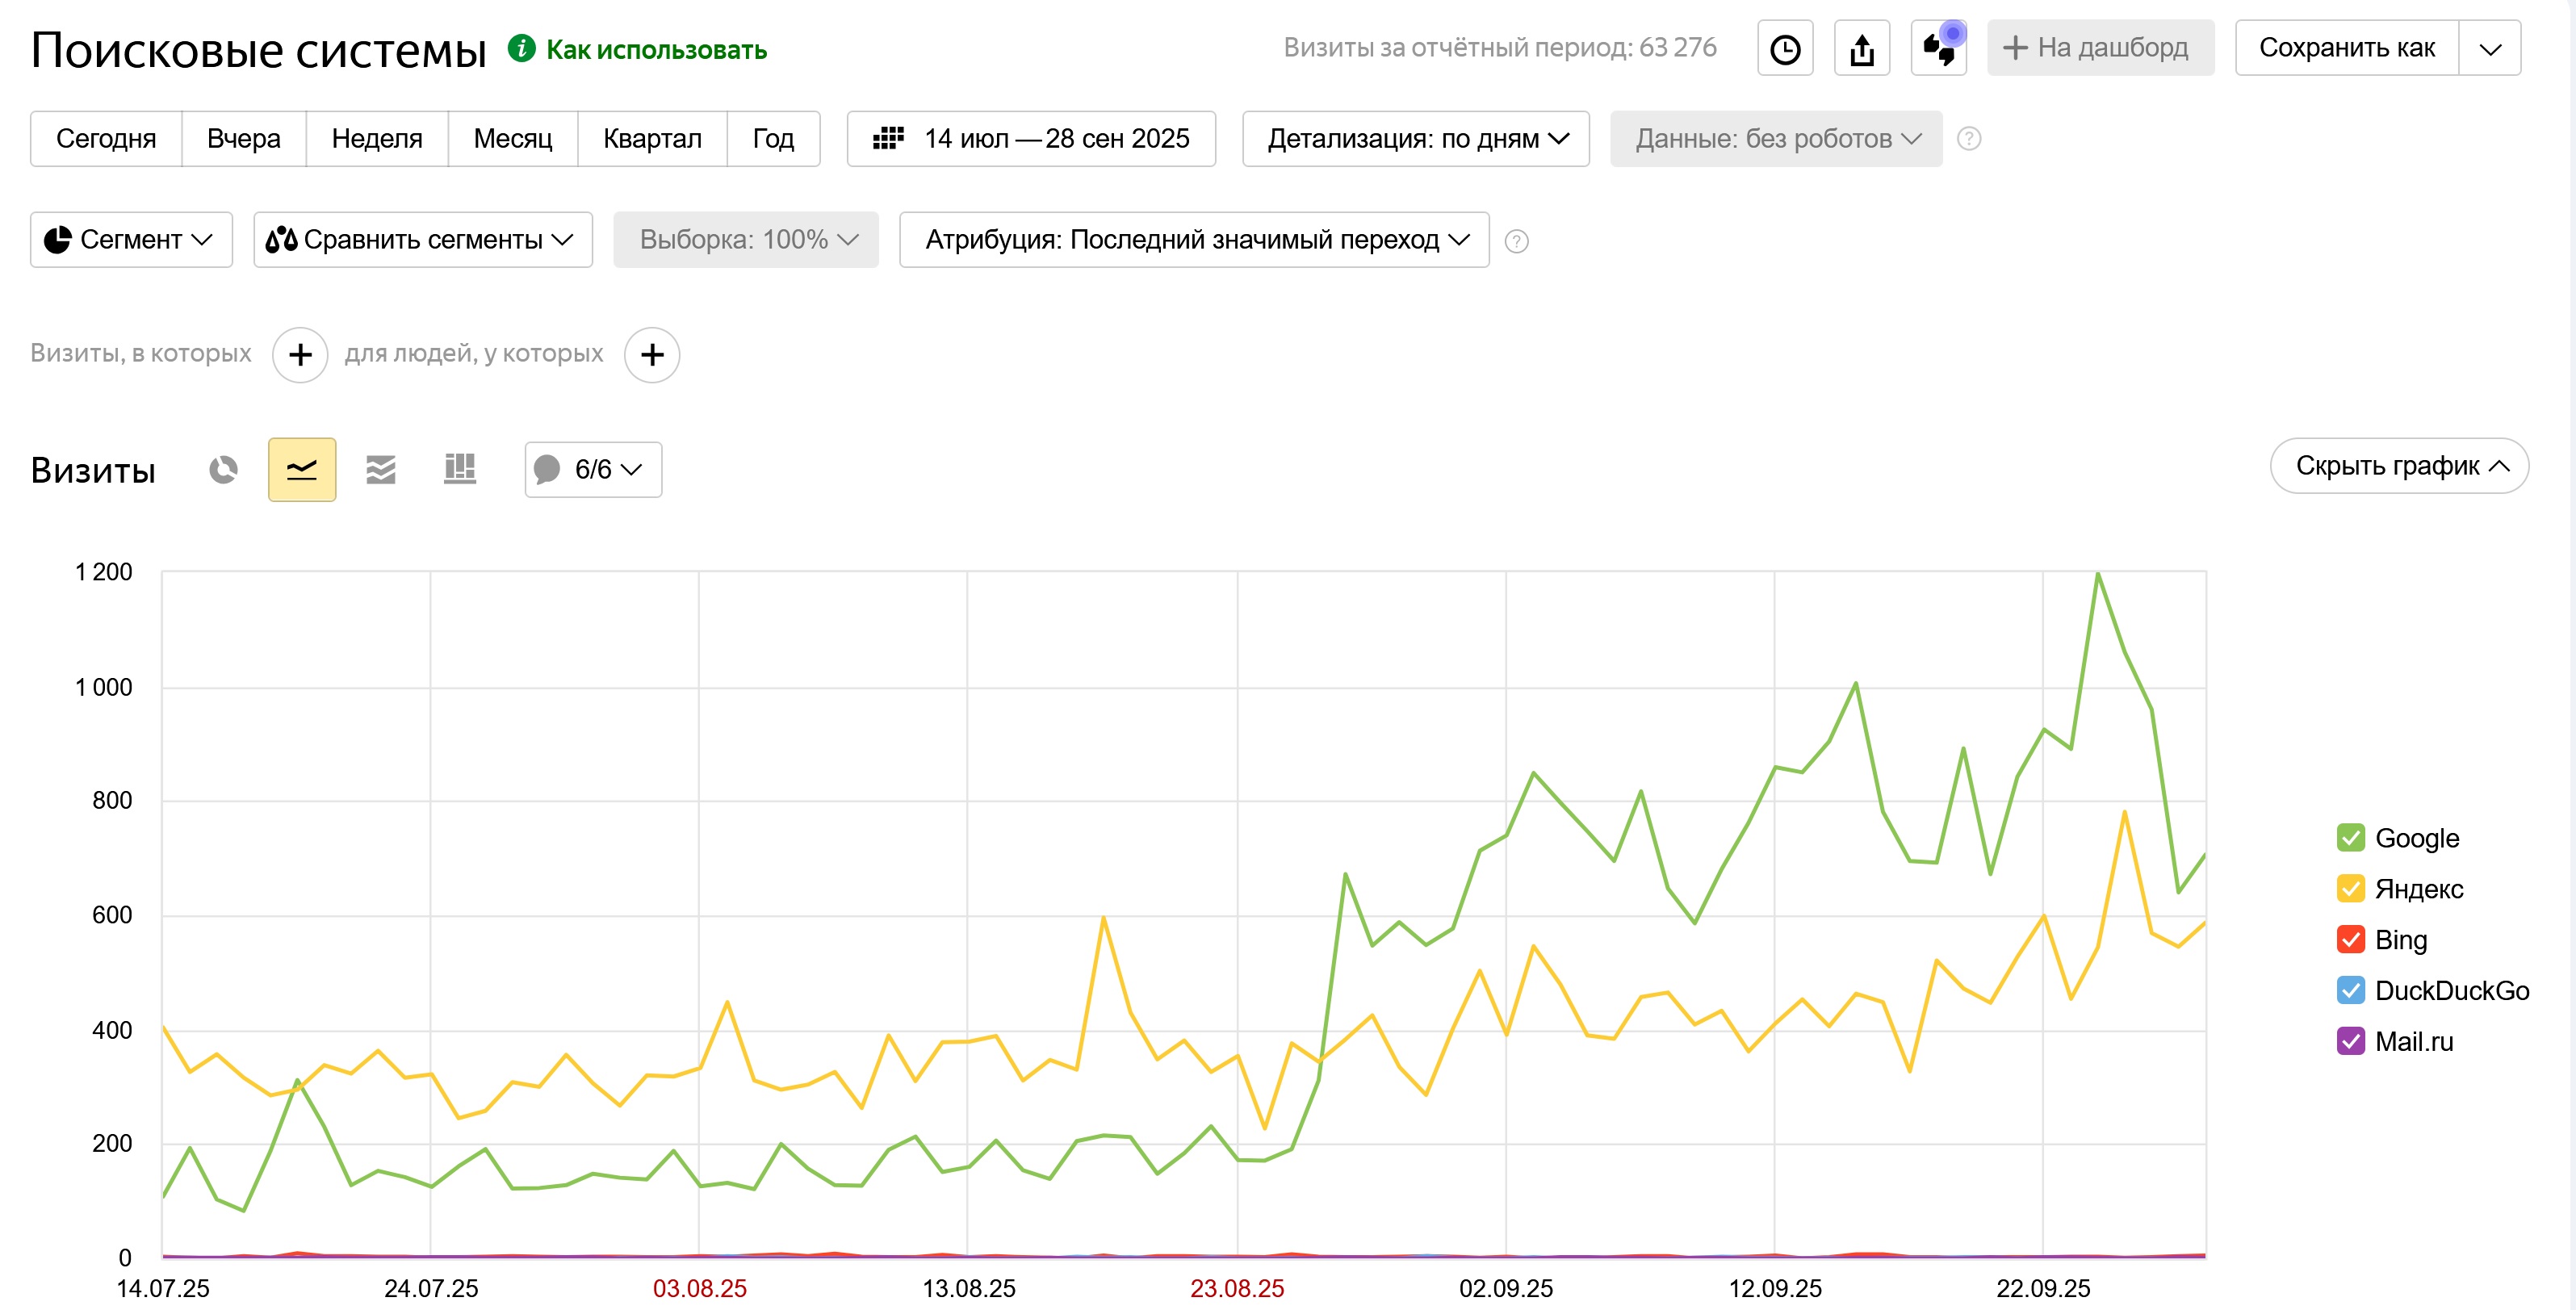Expand the Атрибуция dropdown
Screen dimensions: 2576x1310
1194,240
